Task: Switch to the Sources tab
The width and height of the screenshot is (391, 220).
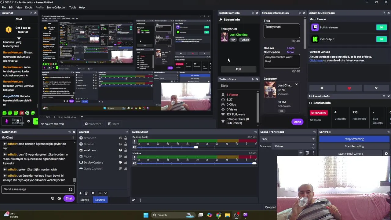Action: click(100, 200)
